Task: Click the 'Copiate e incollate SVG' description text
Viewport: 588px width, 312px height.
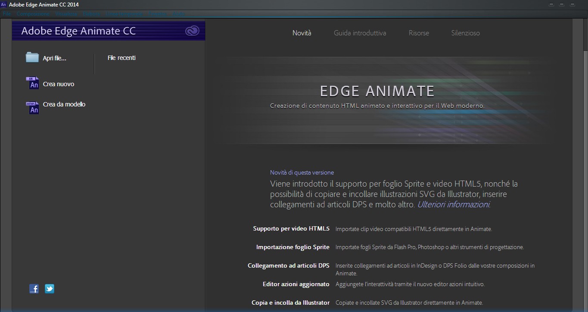Action: (409, 303)
